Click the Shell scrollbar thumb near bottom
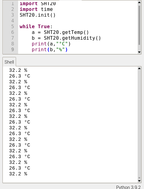This screenshot has height=189, width=144. pos(139,178)
